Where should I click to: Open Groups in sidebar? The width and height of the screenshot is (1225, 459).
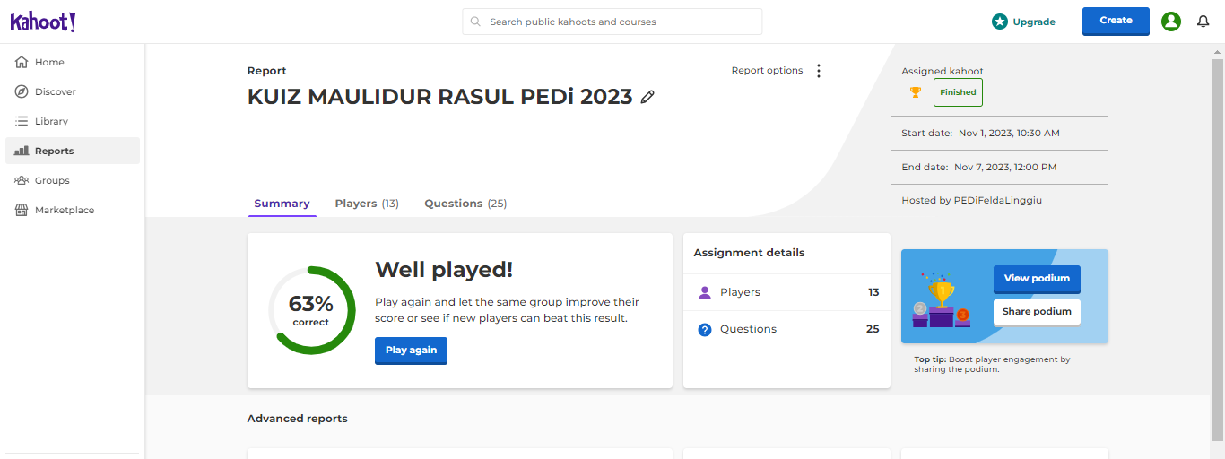52,180
